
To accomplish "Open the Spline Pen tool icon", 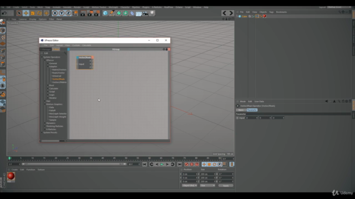I will point(112,13).
